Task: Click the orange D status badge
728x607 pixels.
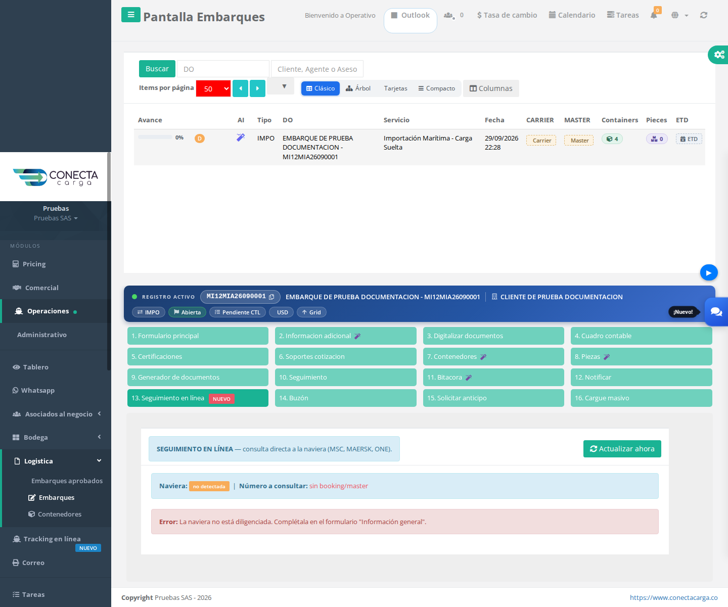Action: click(x=200, y=138)
